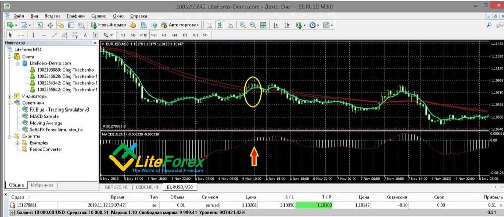
Task: Open the Indicators list icon
Action: tap(299, 25)
